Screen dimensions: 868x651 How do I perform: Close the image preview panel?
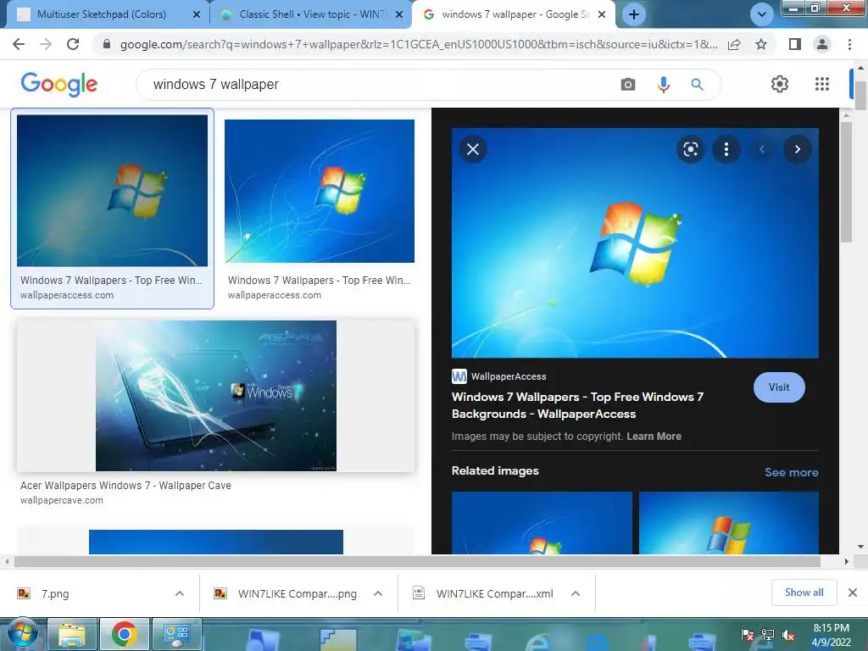pyautogui.click(x=473, y=149)
